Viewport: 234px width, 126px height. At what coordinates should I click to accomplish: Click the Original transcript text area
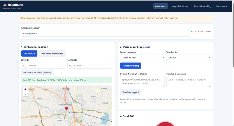(x=142, y=81)
